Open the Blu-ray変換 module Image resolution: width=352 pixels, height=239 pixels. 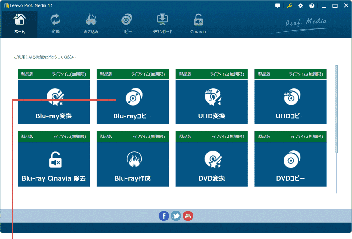pyautogui.click(x=53, y=101)
